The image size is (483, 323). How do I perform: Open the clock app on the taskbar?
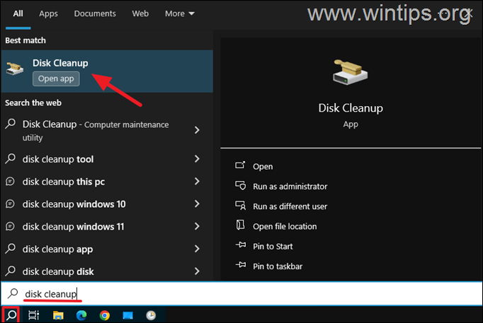[x=151, y=315]
